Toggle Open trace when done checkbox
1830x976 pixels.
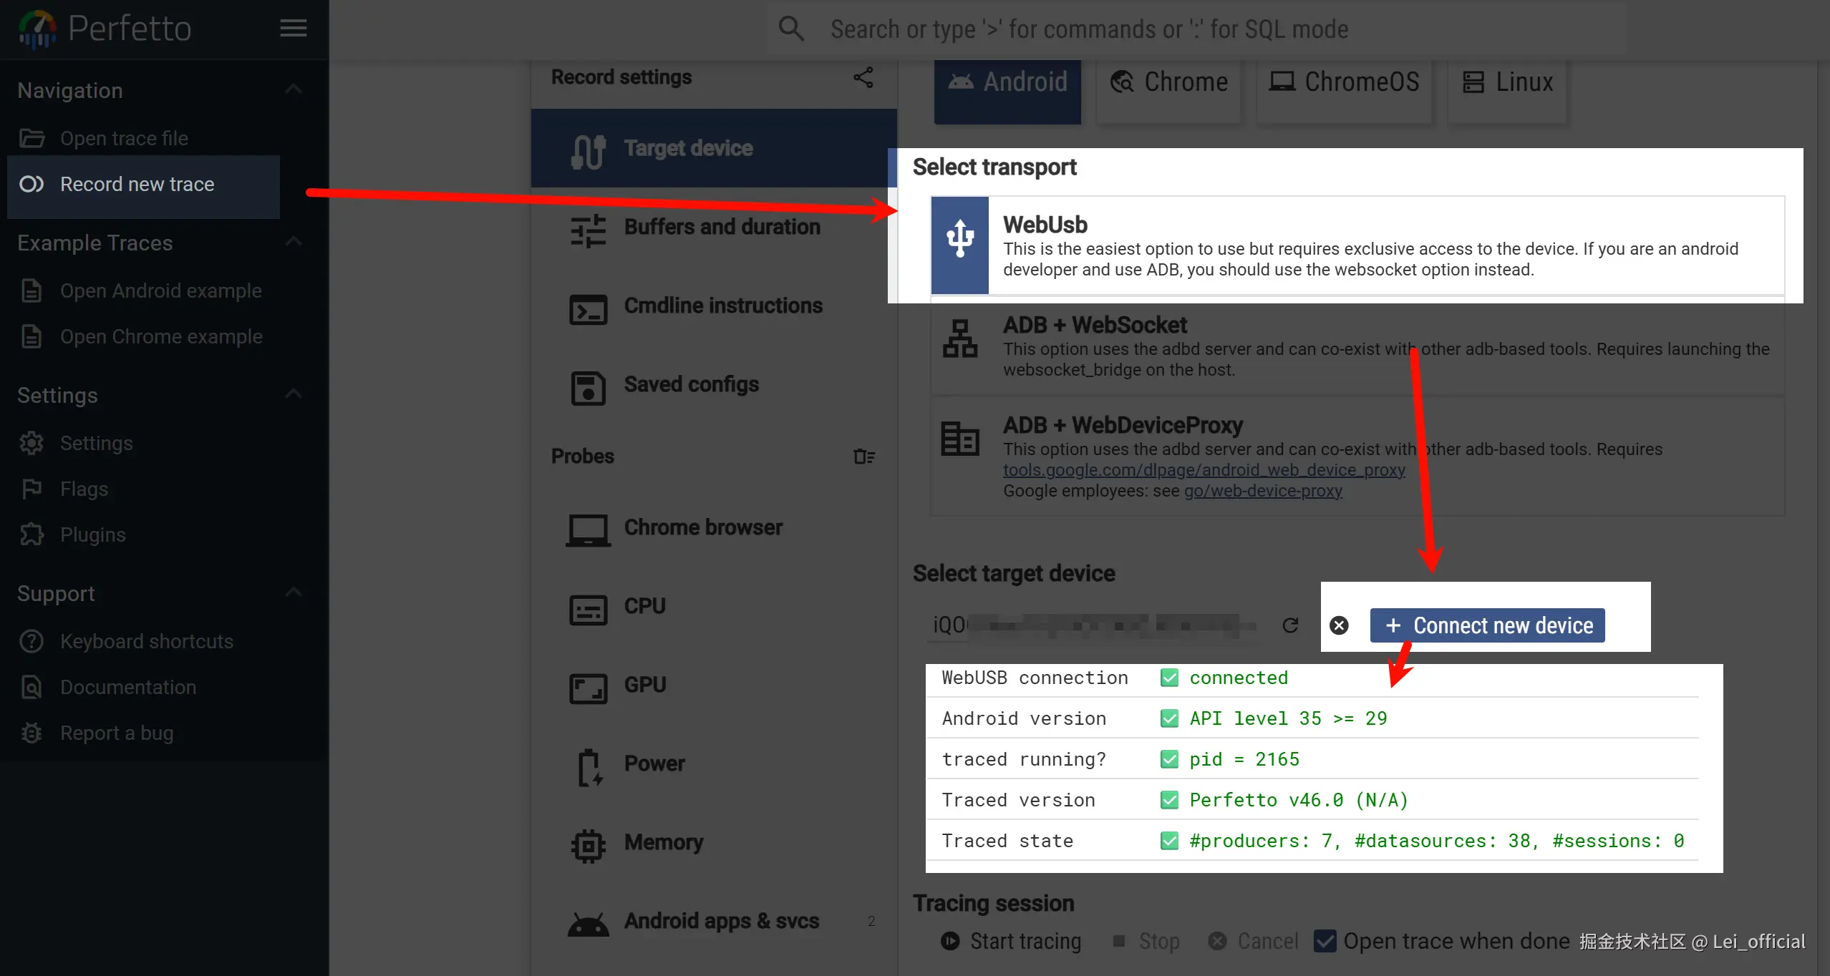(1325, 941)
